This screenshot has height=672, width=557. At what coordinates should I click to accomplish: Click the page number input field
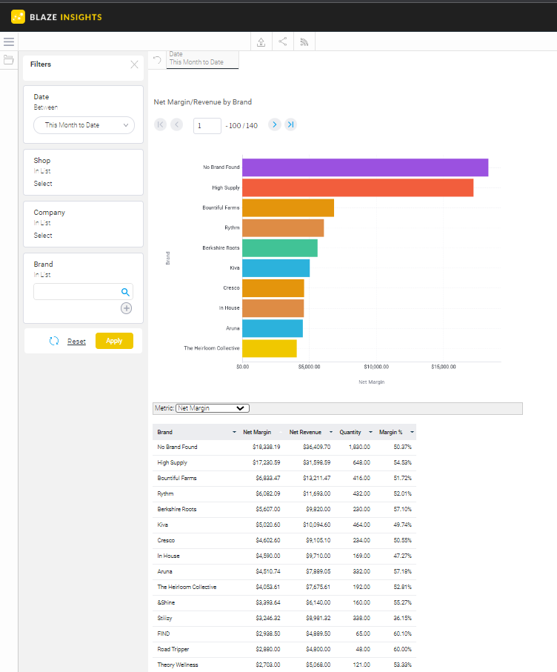tap(207, 125)
